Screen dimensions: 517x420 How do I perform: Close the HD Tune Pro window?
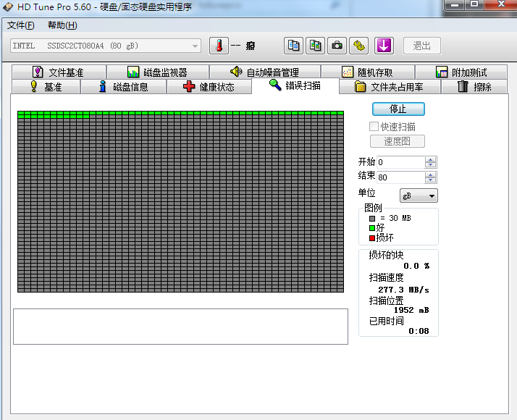click(x=500, y=4)
